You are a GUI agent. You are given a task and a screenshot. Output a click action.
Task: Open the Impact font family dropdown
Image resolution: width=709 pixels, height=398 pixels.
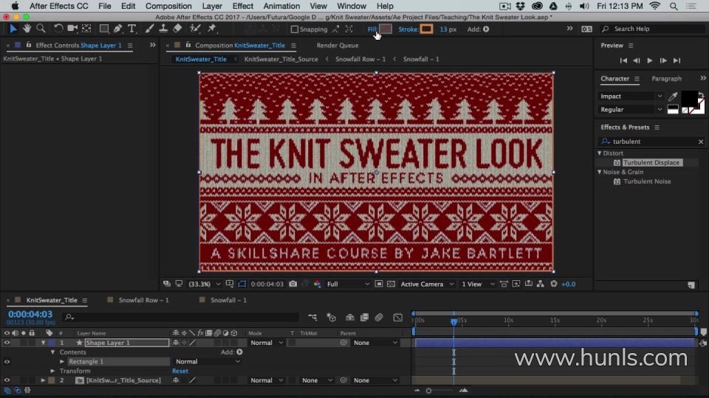coord(631,96)
